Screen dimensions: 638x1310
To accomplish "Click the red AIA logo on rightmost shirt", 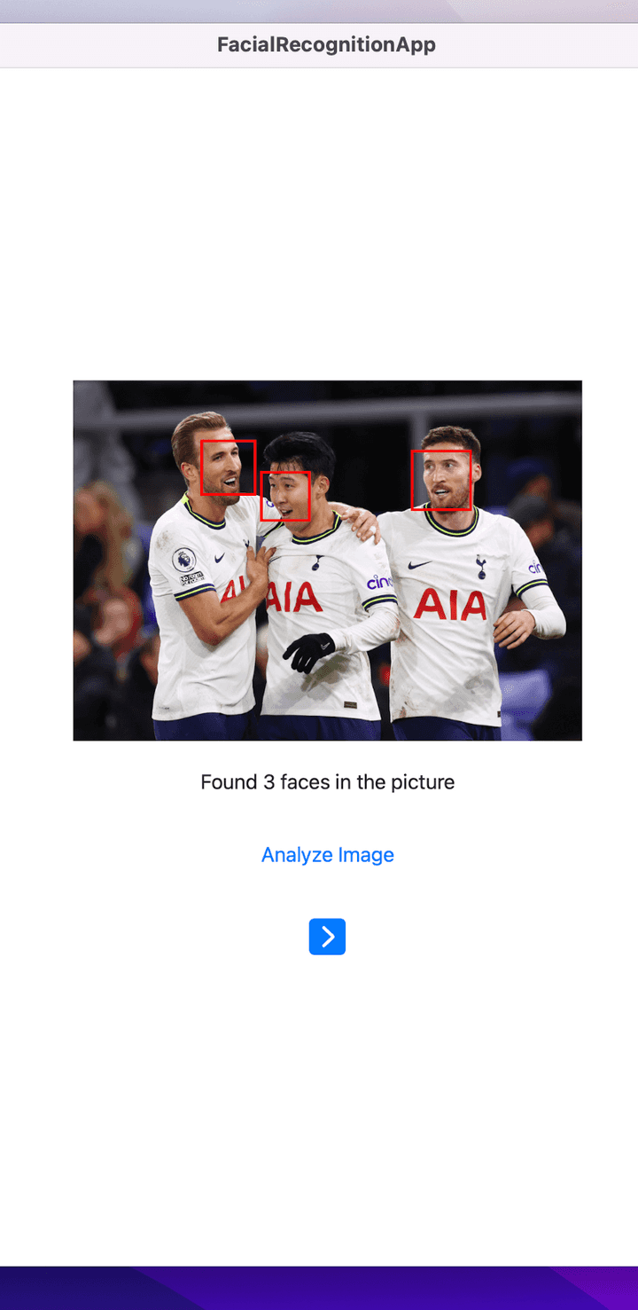I will point(450,604).
